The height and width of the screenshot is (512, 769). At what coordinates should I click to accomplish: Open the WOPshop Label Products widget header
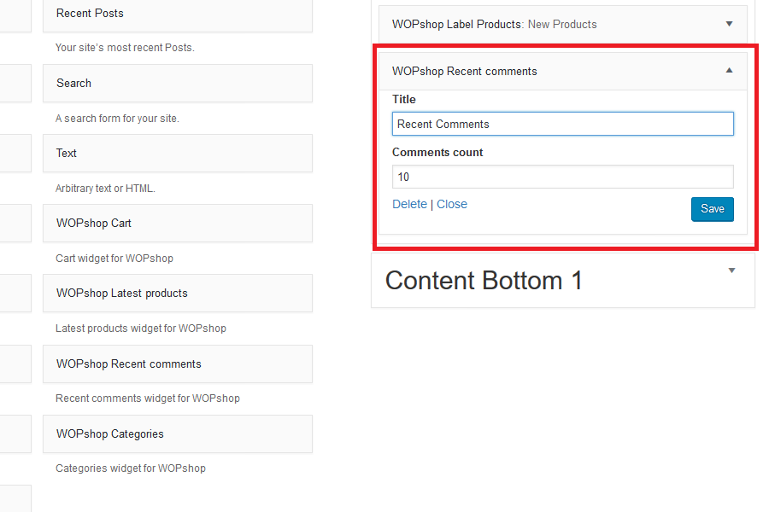point(494,24)
